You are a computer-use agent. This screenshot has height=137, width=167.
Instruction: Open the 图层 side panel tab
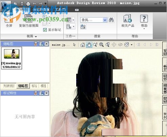click(165, 100)
